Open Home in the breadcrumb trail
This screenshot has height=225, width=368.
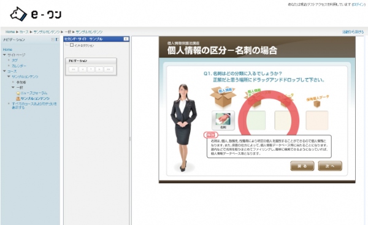coord(10,32)
